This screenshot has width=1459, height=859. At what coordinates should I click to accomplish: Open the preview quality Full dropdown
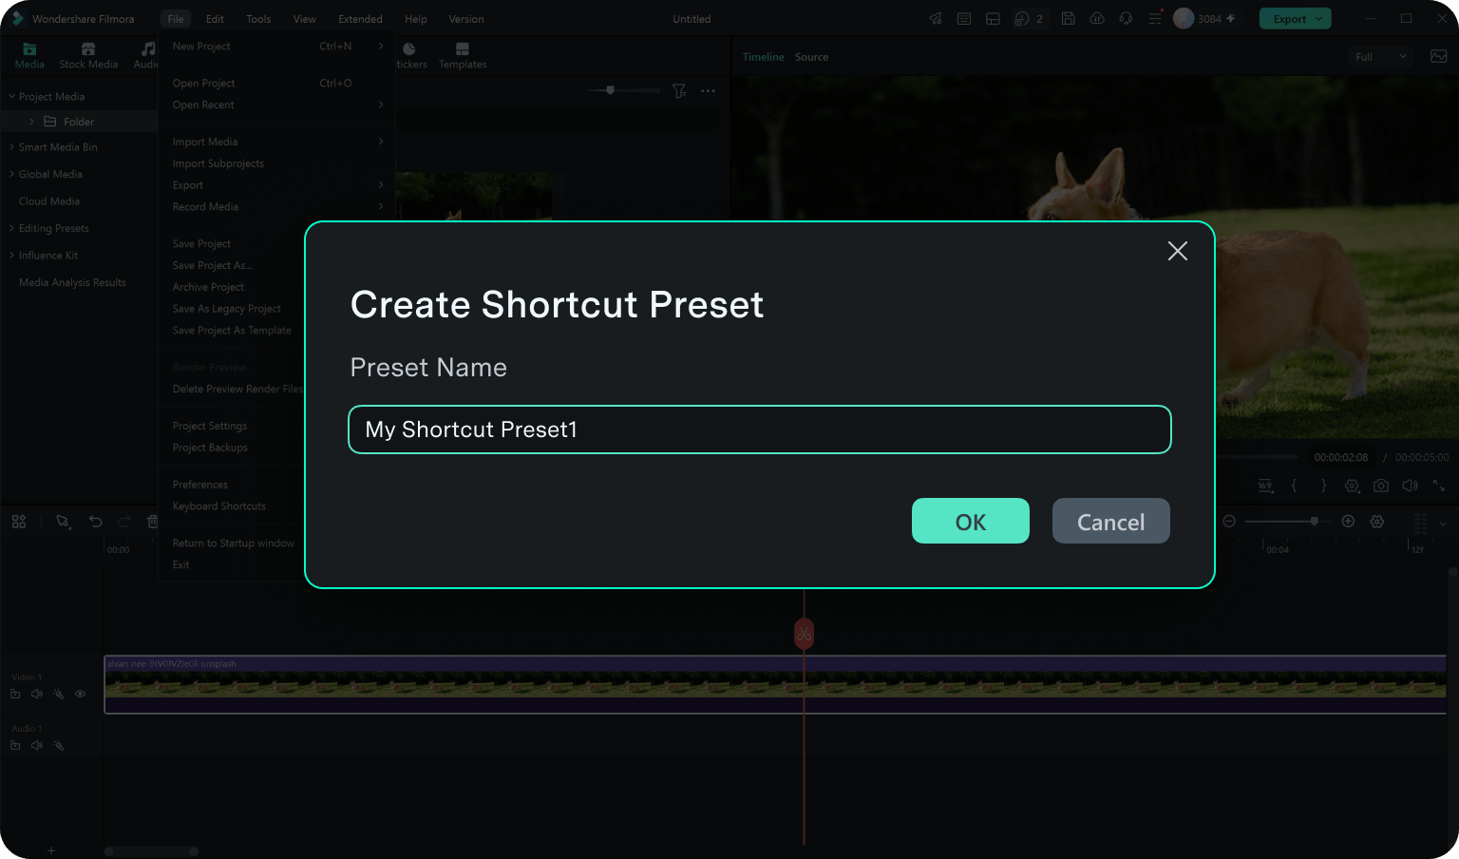(x=1381, y=57)
